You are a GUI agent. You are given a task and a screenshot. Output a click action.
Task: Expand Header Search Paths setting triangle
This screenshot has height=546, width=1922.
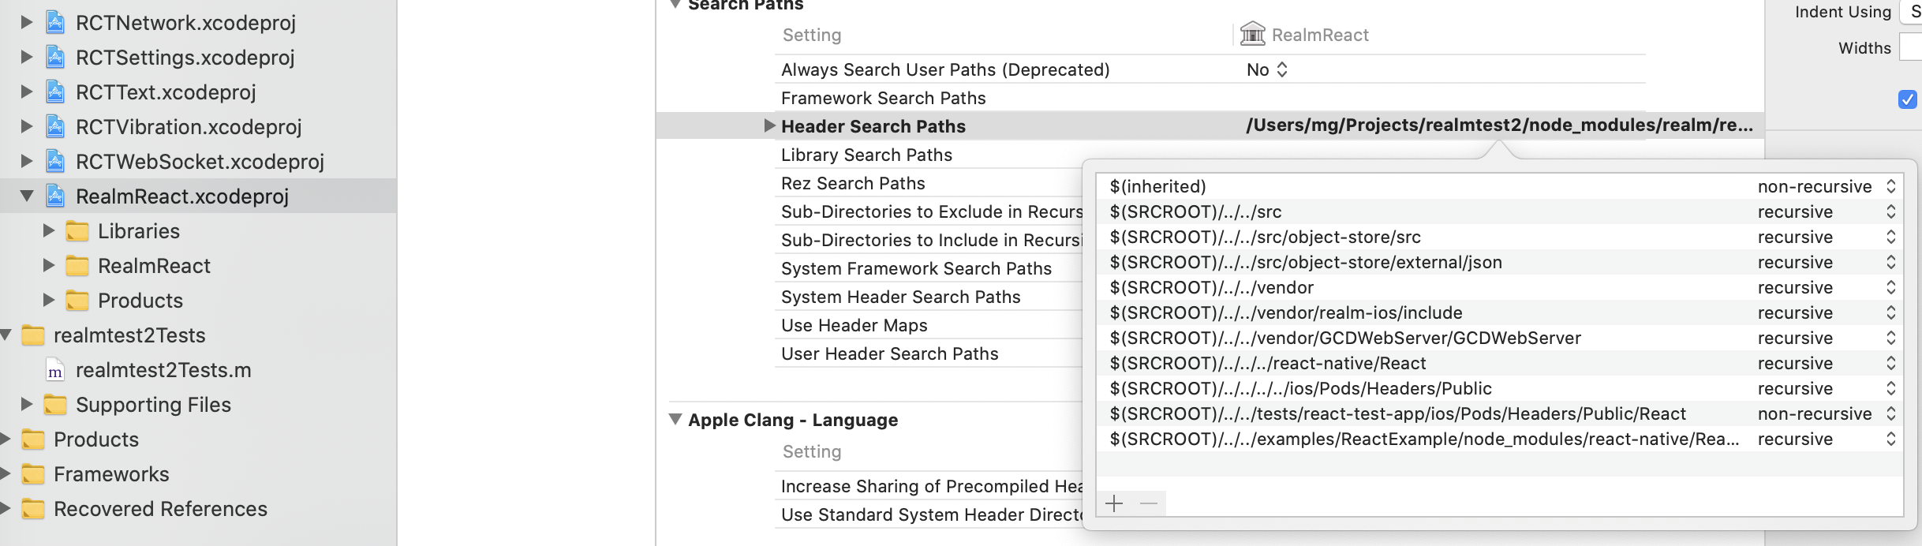coord(769,125)
